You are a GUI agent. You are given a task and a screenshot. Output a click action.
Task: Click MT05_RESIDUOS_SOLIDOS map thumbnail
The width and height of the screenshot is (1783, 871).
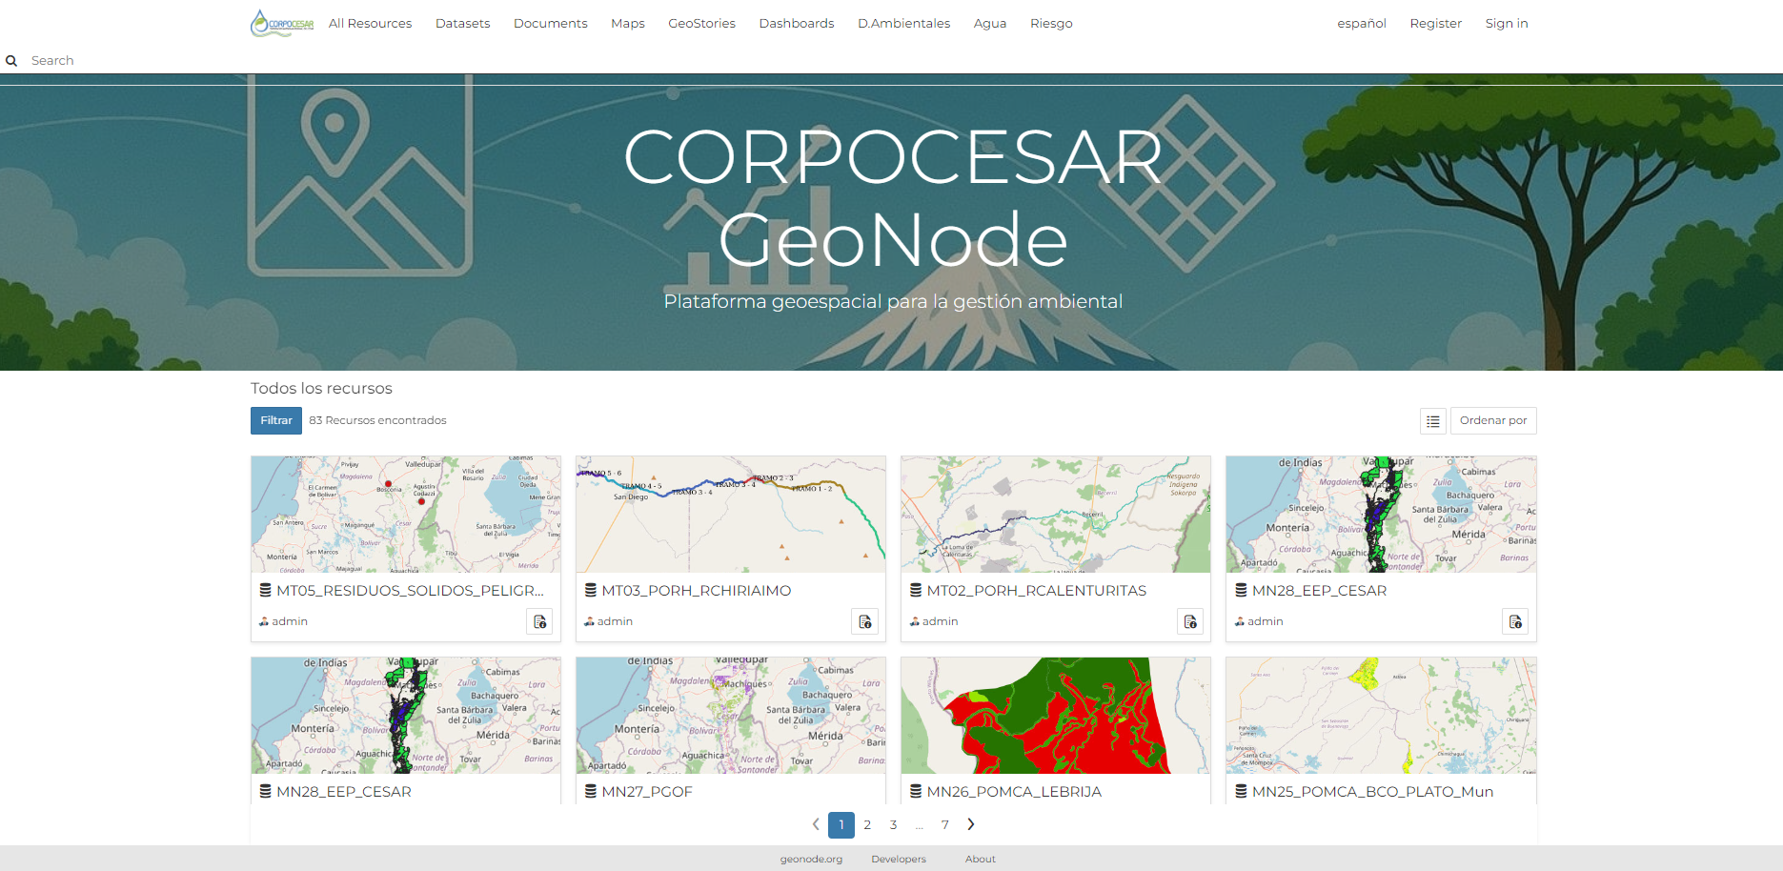point(406,515)
